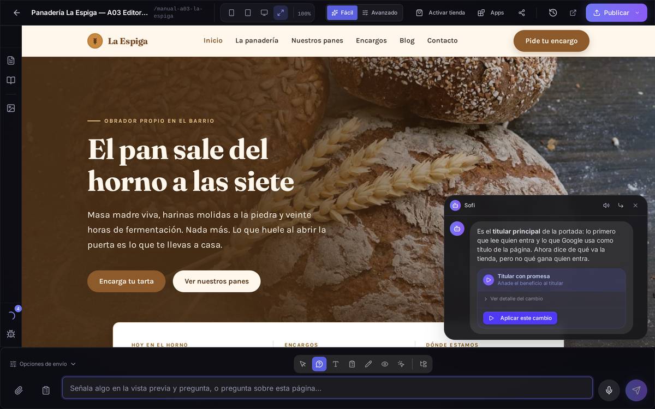Screen dimensions: 655x409
Task: Open the pages document icon in sidebar
Action: 11,61
